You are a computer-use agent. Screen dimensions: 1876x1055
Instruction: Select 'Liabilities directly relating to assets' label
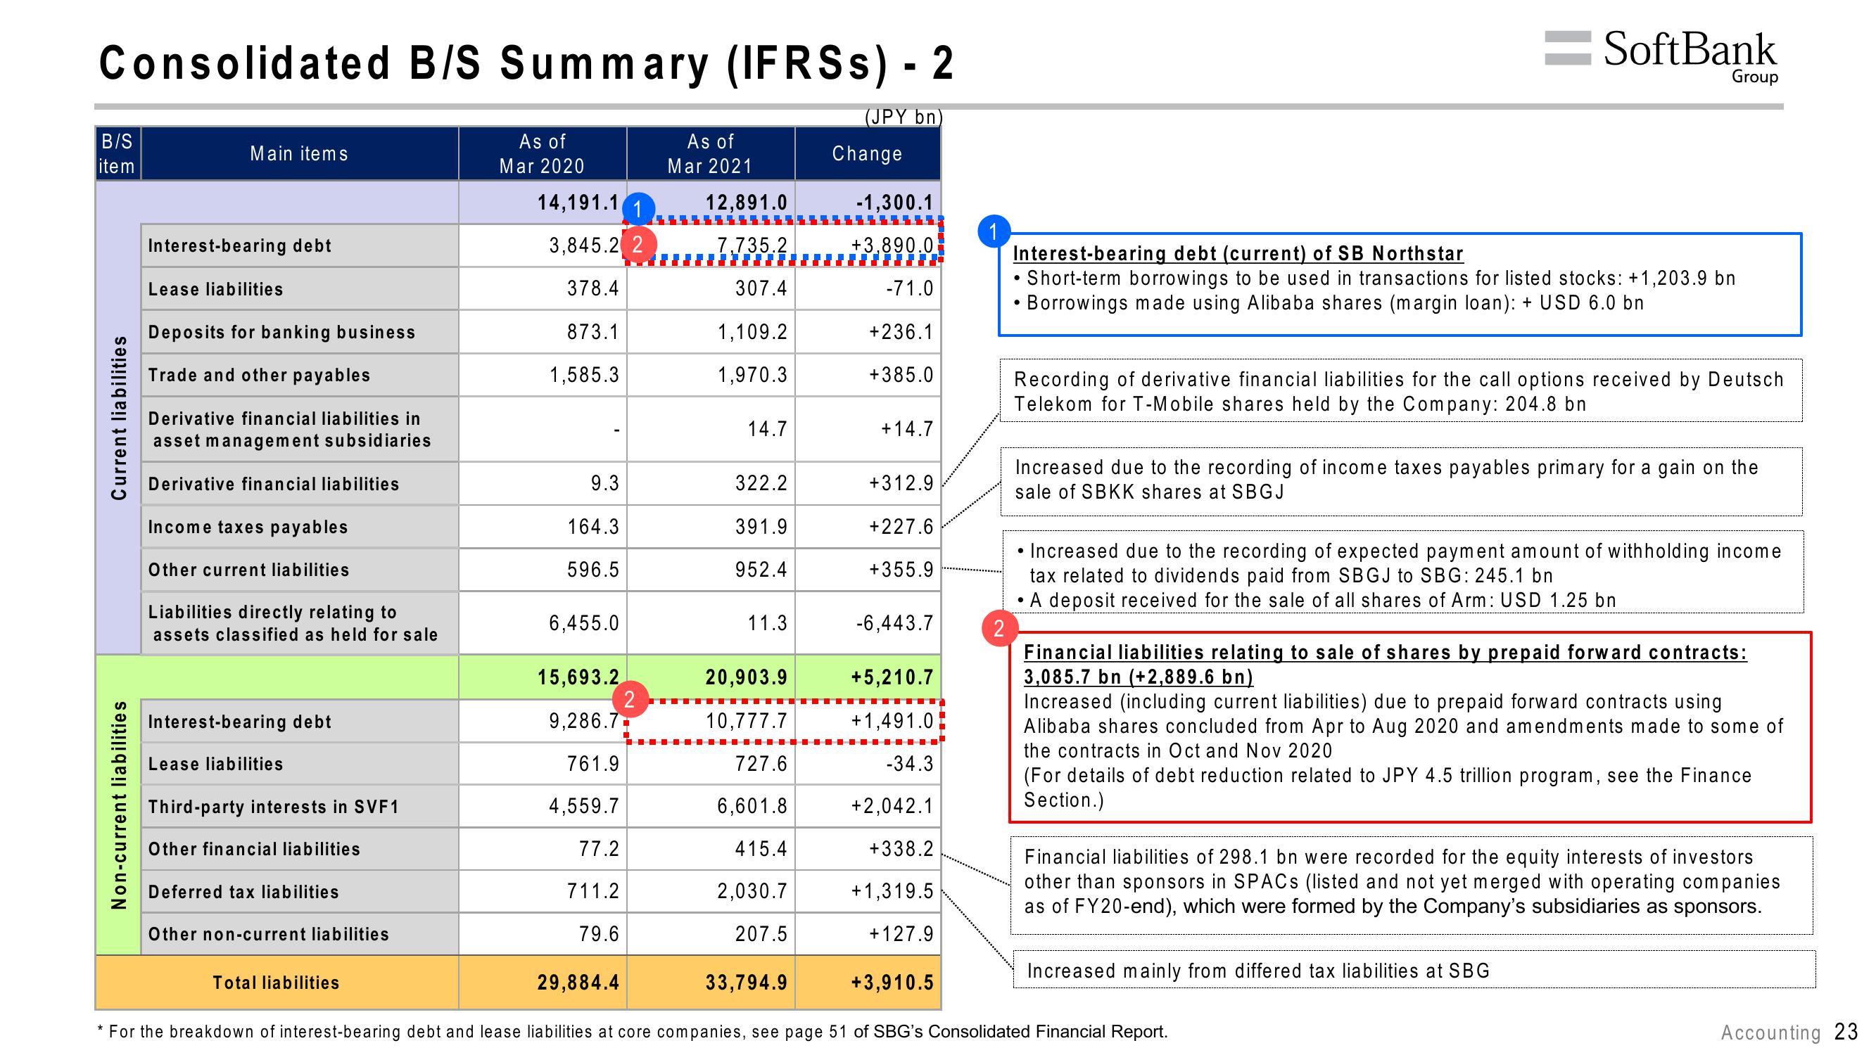[x=293, y=623]
